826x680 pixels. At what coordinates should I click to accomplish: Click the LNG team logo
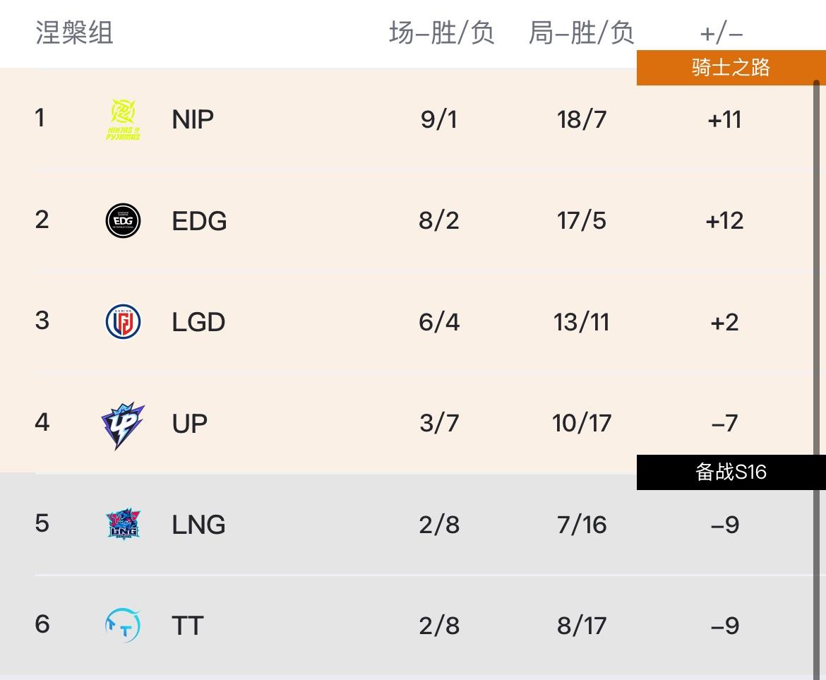123,525
